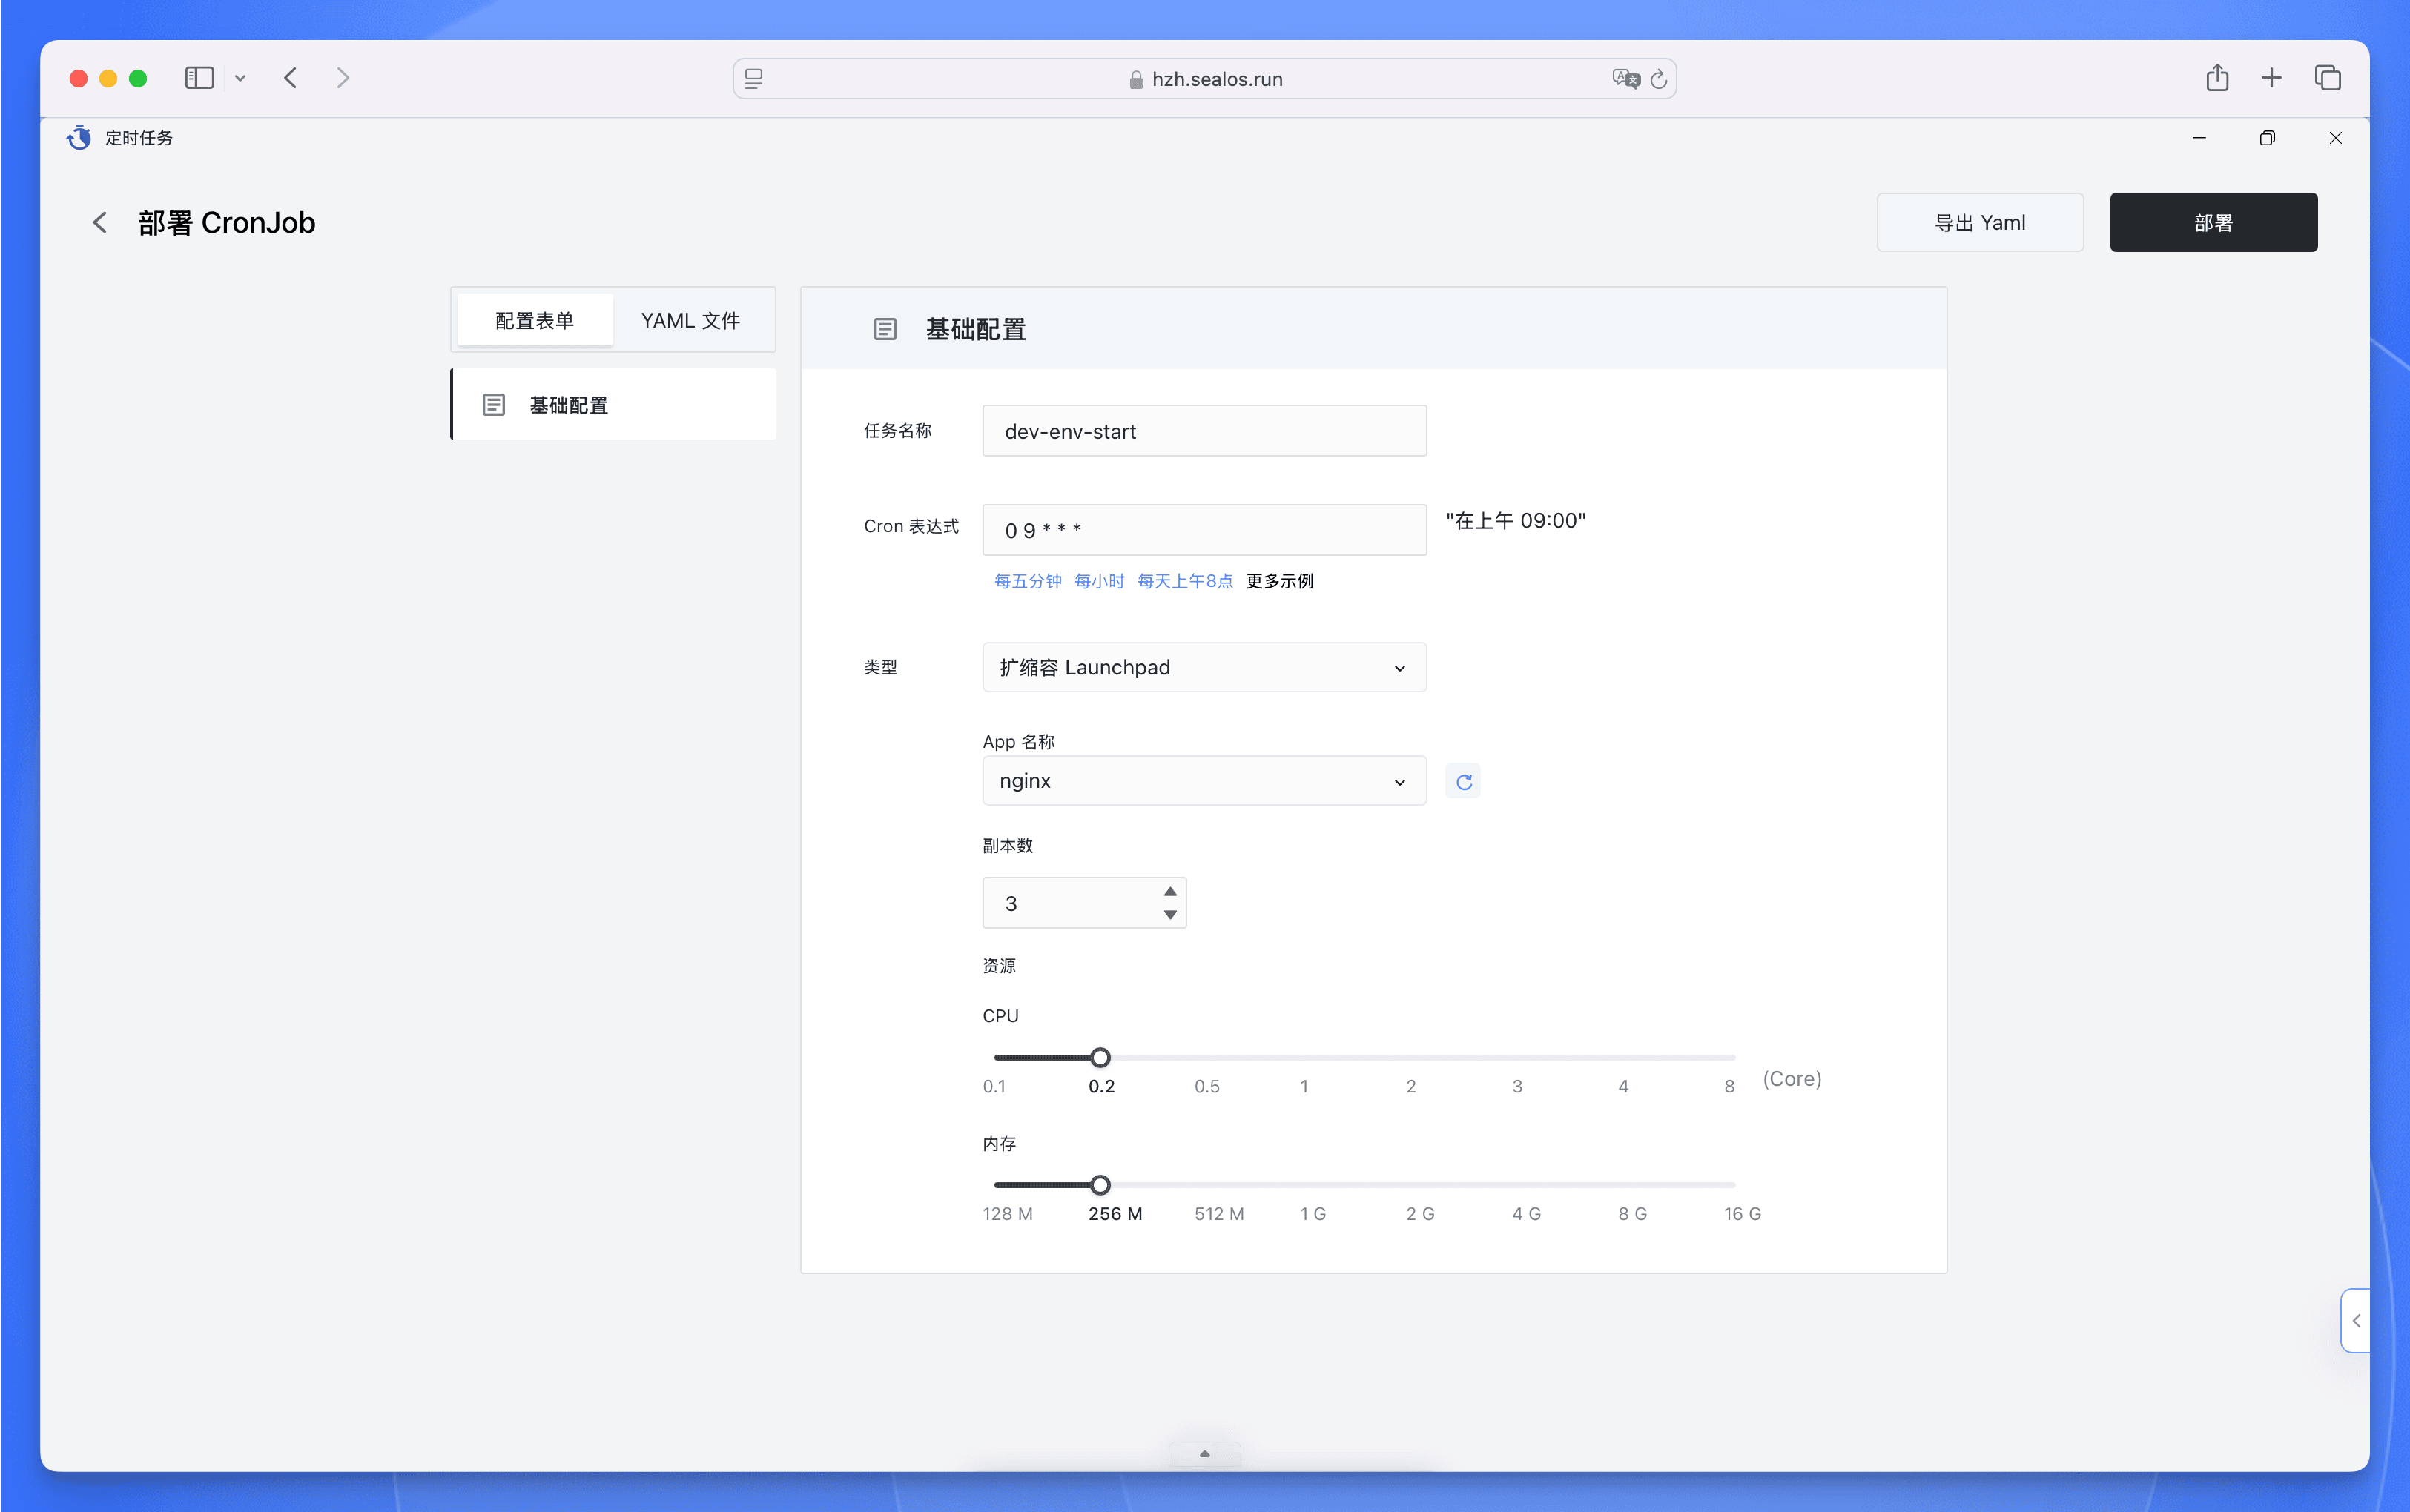The image size is (2410, 1512).
Task: Click back arrow beside 部署 CronJob
Action: [x=99, y=222]
